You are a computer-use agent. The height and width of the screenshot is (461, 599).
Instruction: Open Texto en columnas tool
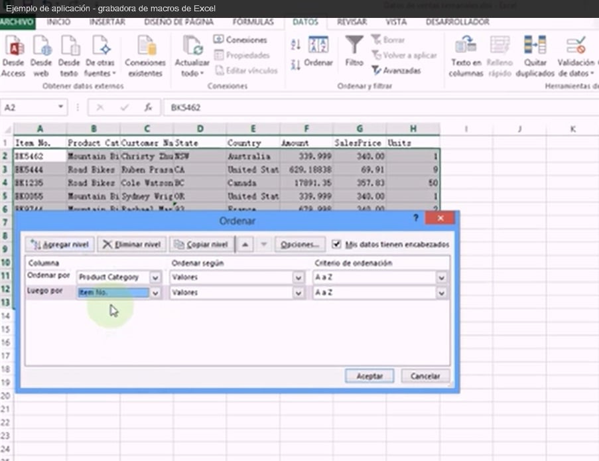466,46
